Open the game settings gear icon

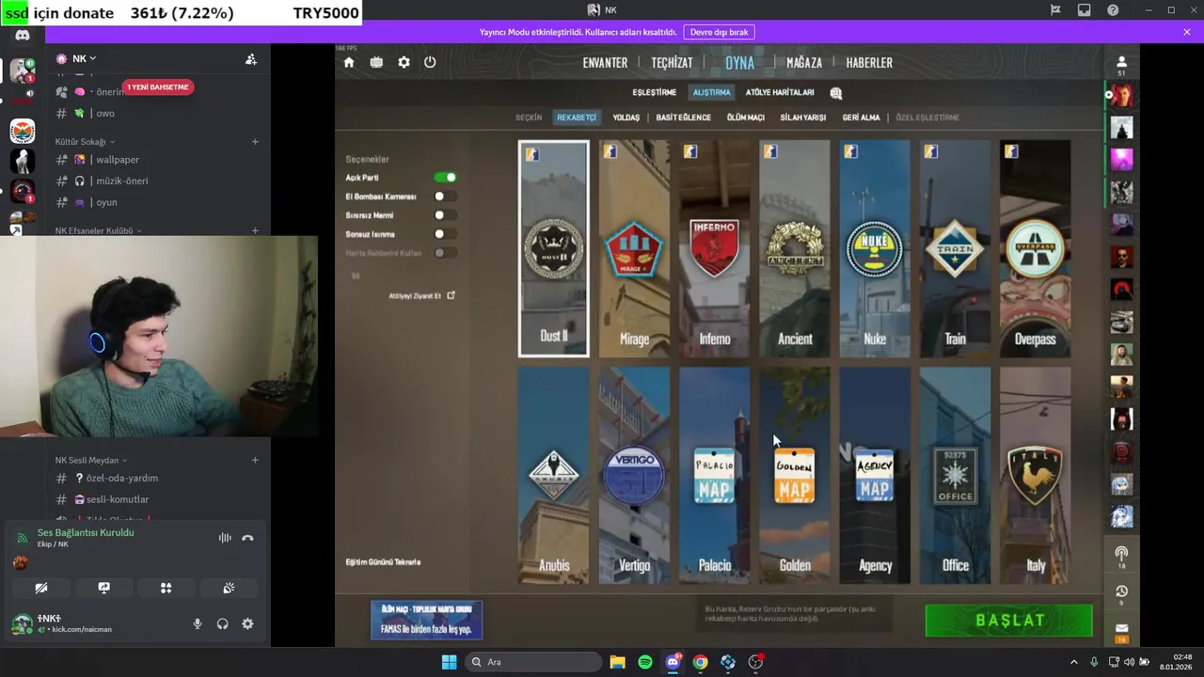point(404,62)
